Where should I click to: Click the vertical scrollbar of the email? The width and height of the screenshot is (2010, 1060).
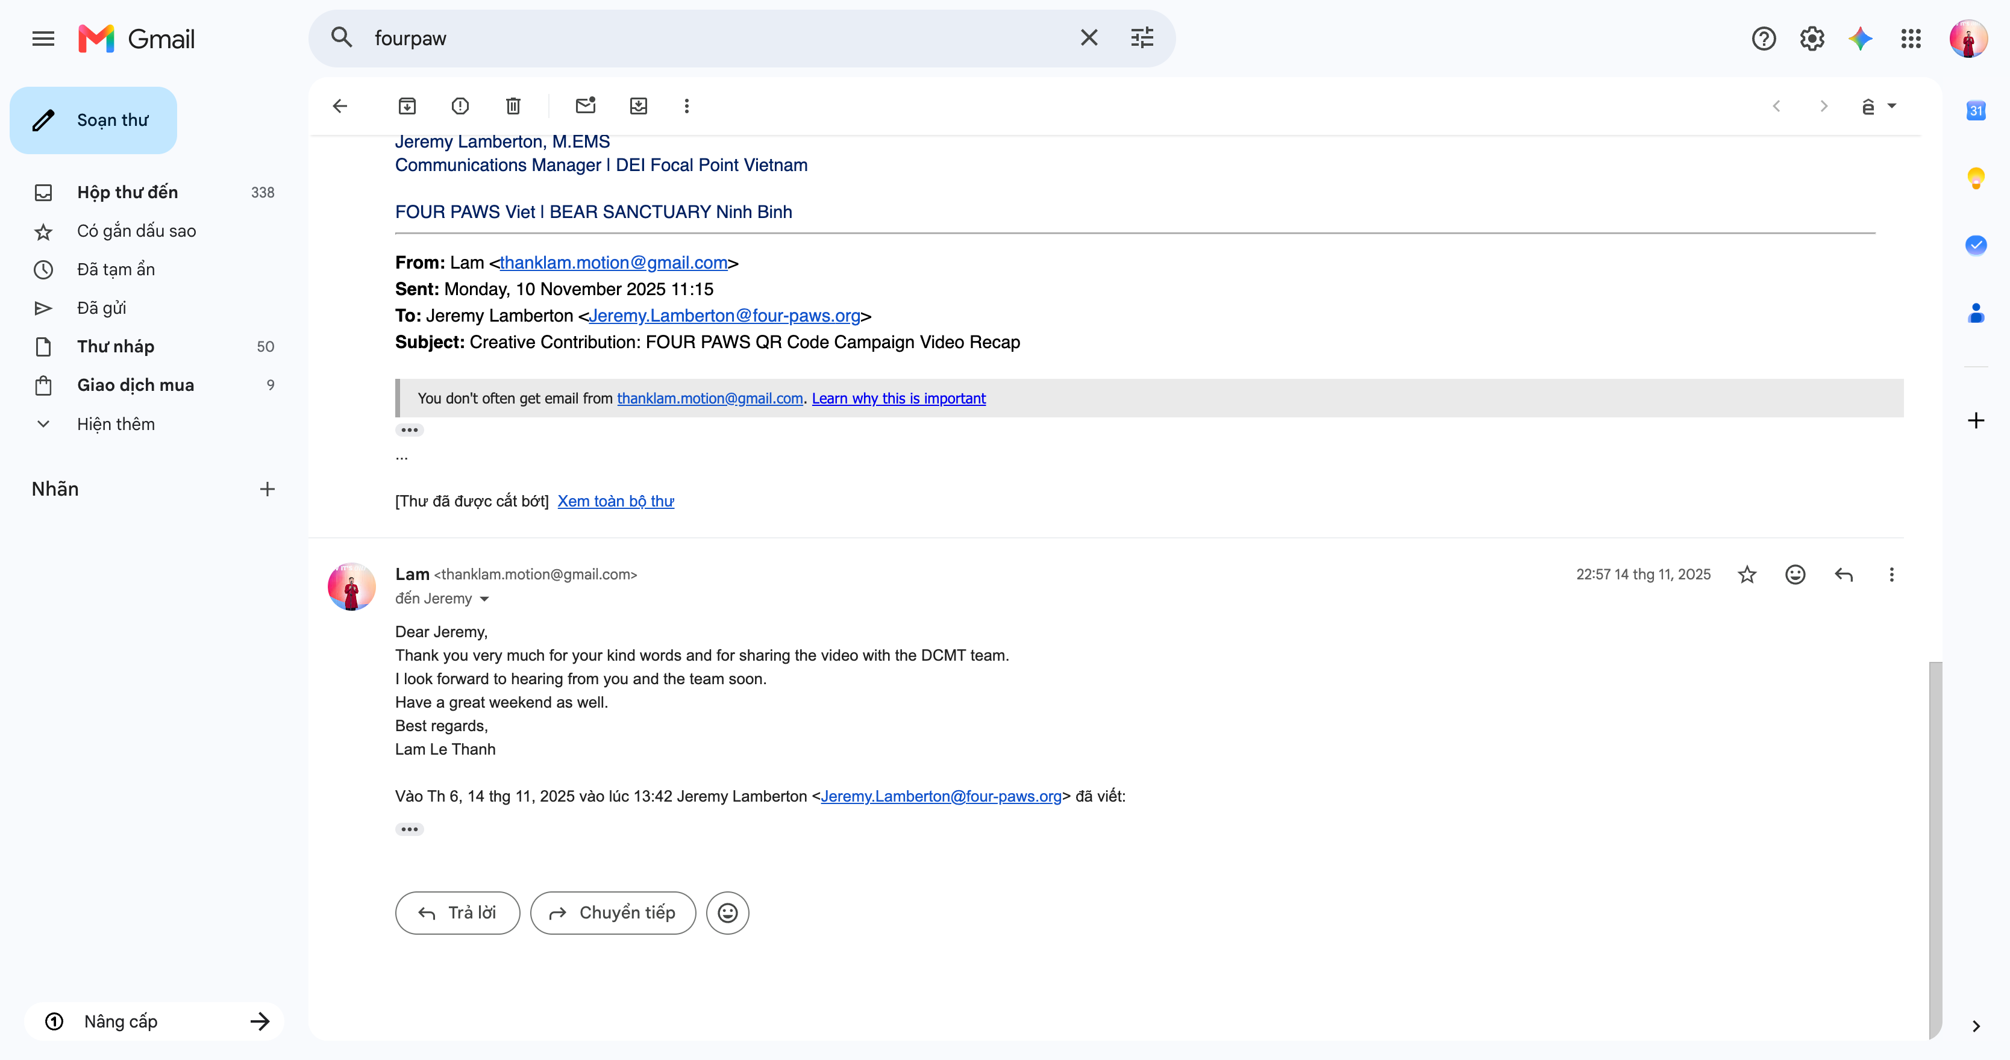click(x=1935, y=849)
